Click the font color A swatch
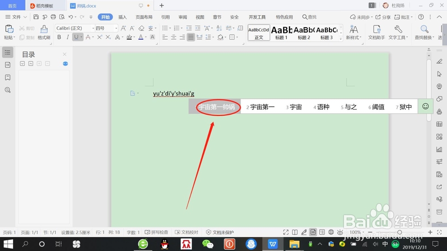447x251 pixels. (x=140, y=37)
